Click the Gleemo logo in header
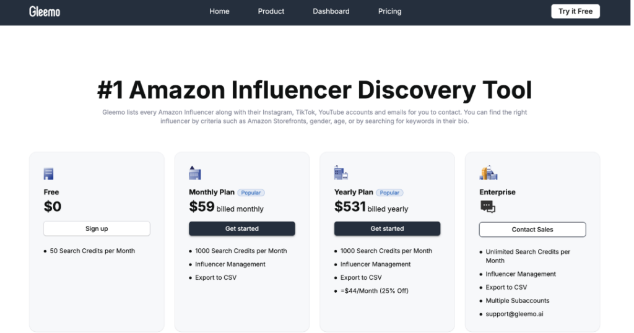The image size is (634, 333). point(45,11)
